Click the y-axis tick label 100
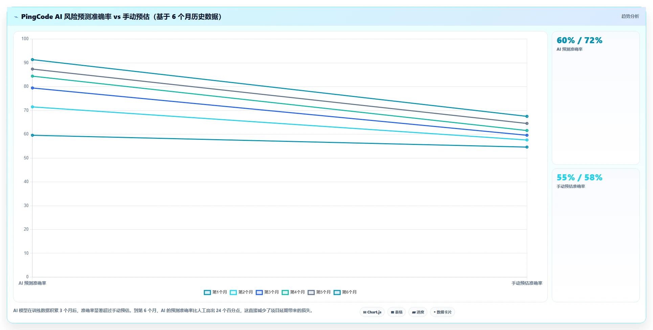 pos(25,39)
